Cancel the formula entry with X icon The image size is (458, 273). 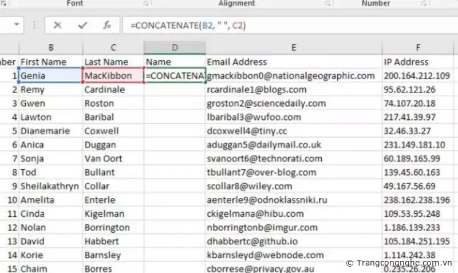(57, 25)
